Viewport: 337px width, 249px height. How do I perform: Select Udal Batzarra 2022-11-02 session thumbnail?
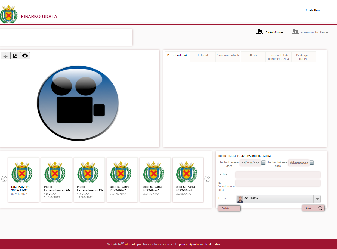click(23, 179)
